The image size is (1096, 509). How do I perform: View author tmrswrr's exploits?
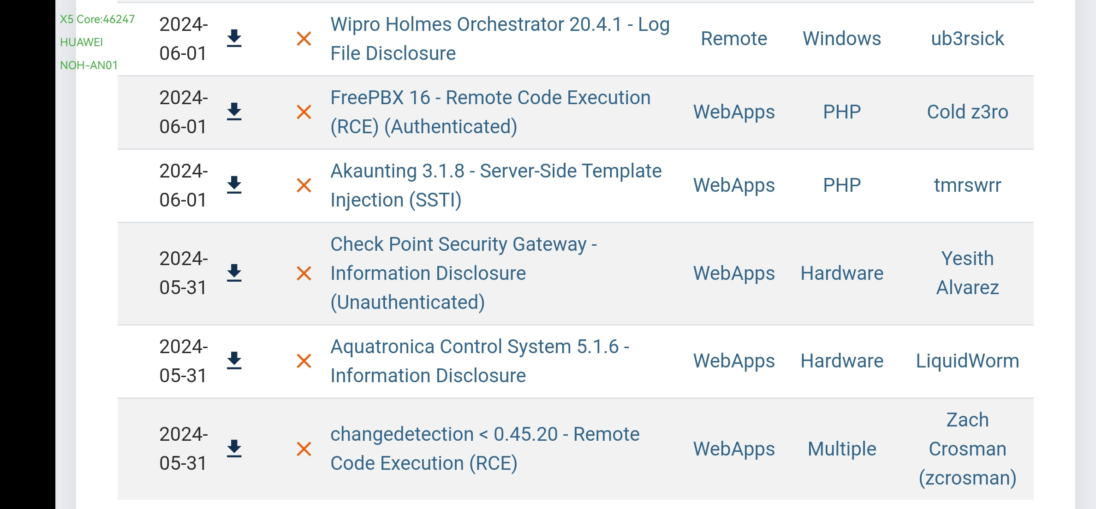967,185
